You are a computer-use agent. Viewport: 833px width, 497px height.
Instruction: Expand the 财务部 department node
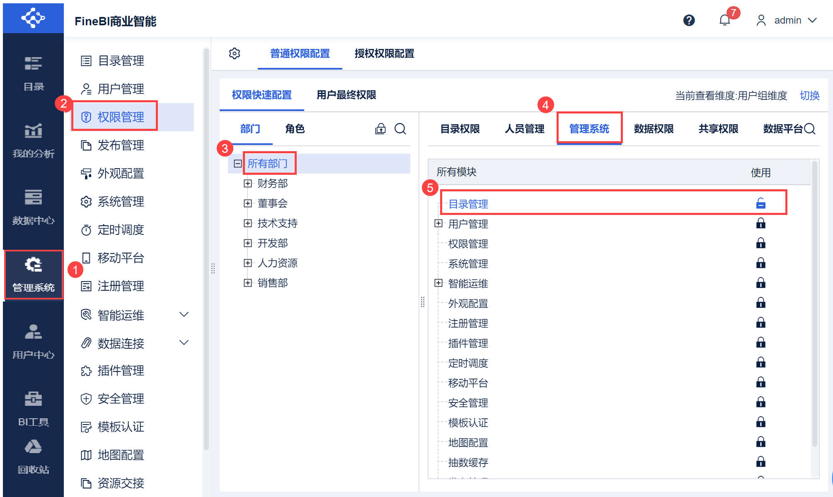[248, 183]
